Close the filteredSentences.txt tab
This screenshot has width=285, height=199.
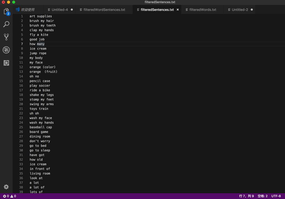pos(178,10)
